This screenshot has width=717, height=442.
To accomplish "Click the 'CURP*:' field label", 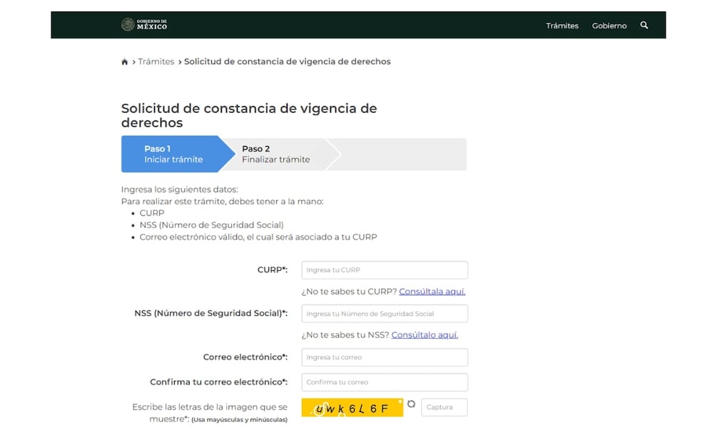I will click(273, 269).
